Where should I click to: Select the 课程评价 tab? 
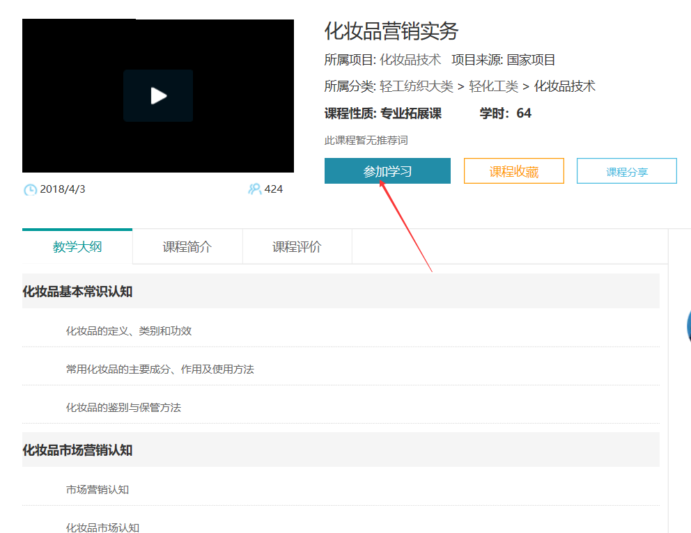[297, 247]
